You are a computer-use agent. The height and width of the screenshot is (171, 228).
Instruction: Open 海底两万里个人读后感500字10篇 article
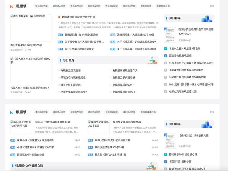[x=136, y=35]
